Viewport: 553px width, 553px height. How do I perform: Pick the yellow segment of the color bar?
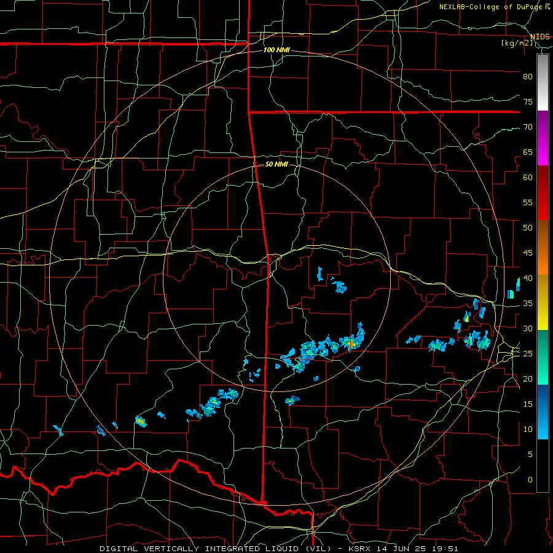coord(543,302)
